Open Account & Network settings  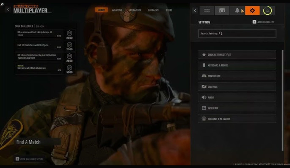(237, 119)
